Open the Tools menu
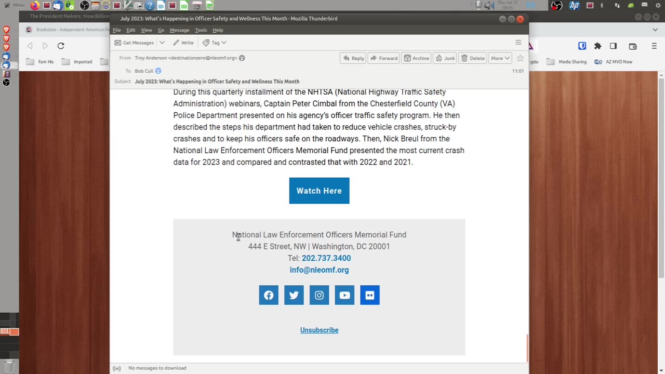Image resolution: width=665 pixels, height=374 pixels. pos(201,30)
